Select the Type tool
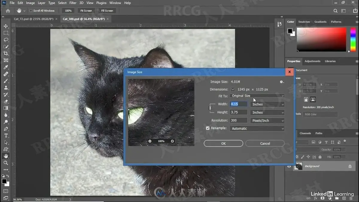 pos(6,136)
